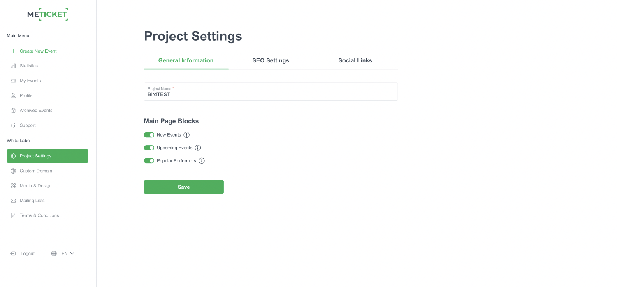Click info icon beside Popular Performers

coord(202,161)
